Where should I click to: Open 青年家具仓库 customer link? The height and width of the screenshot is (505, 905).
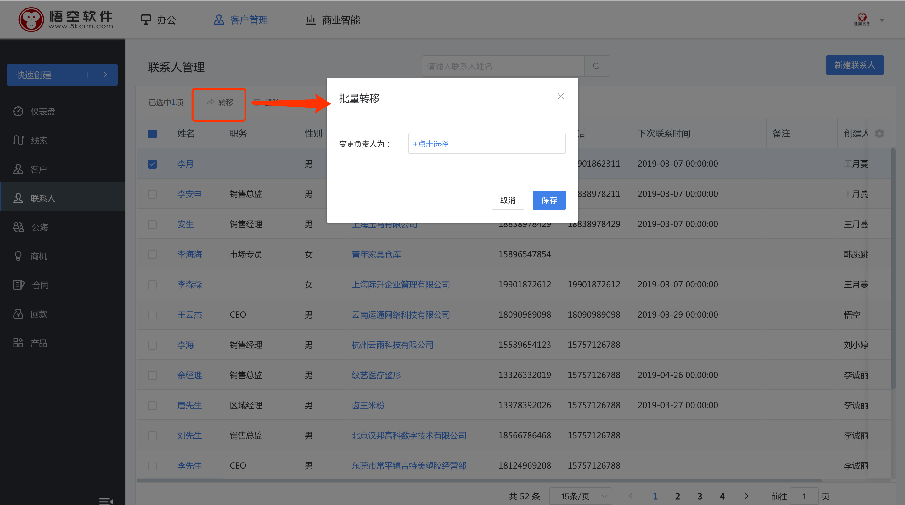[x=376, y=254]
